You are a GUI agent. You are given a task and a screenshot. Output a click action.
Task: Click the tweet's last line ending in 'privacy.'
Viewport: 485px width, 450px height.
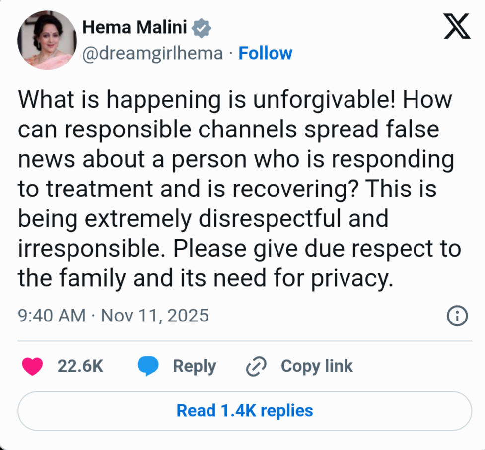click(x=205, y=278)
